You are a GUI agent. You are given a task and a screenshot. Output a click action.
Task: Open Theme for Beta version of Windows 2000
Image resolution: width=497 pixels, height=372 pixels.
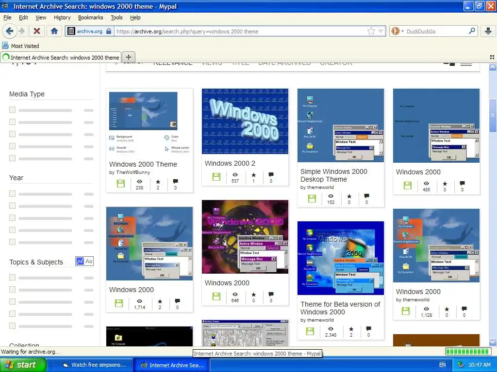coord(340,308)
